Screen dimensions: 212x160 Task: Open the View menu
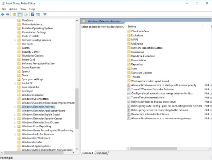point(23,9)
